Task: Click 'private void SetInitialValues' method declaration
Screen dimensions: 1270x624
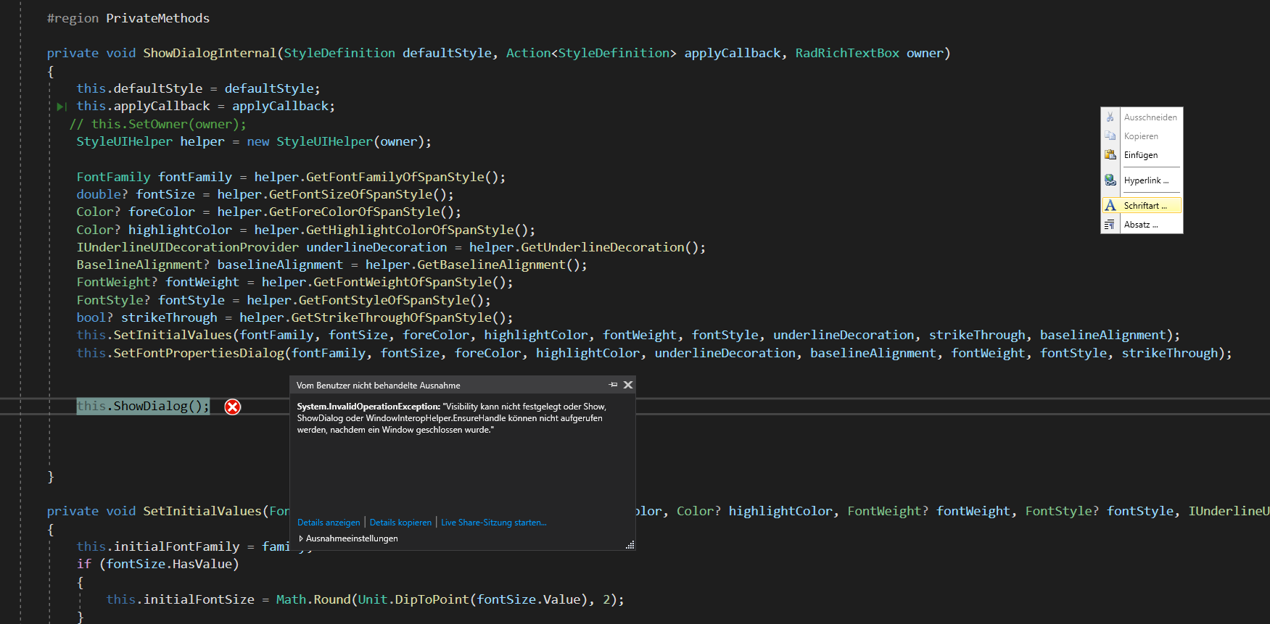Action: (154, 511)
